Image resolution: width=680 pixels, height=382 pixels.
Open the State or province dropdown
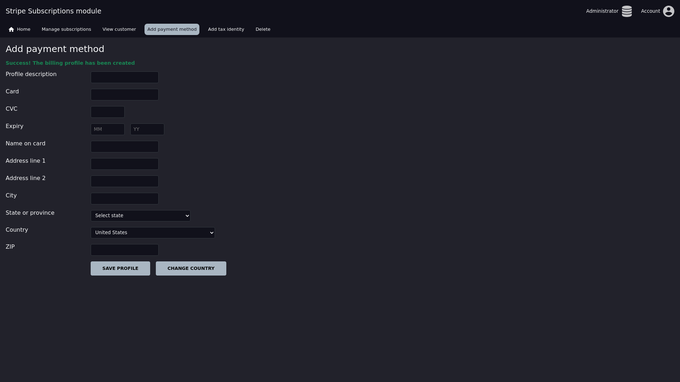click(140, 216)
